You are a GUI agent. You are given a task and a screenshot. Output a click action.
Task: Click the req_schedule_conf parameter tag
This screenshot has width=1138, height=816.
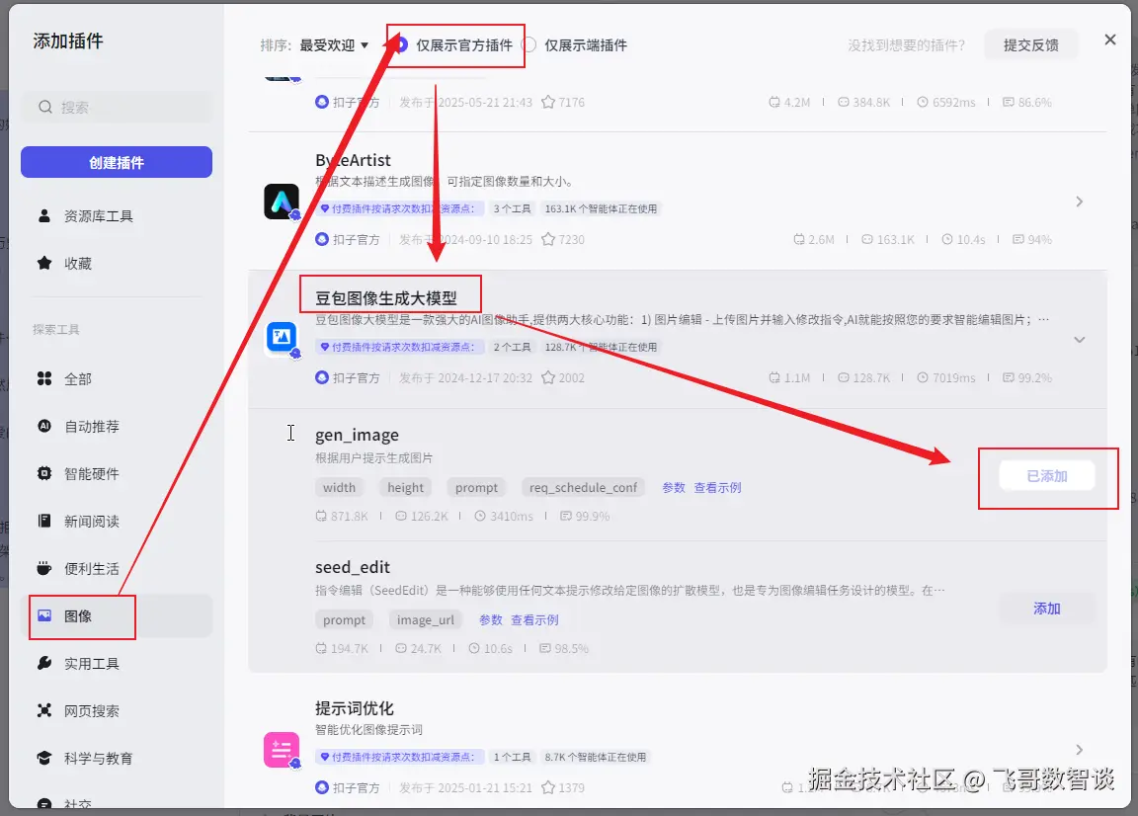[583, 488]
